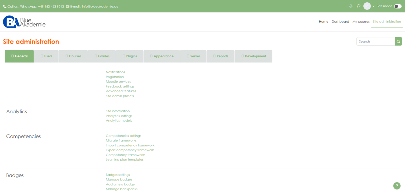Viewport: 405px width, 192px height.
Task: Open Import competency framework link
Action: (130, 145)
